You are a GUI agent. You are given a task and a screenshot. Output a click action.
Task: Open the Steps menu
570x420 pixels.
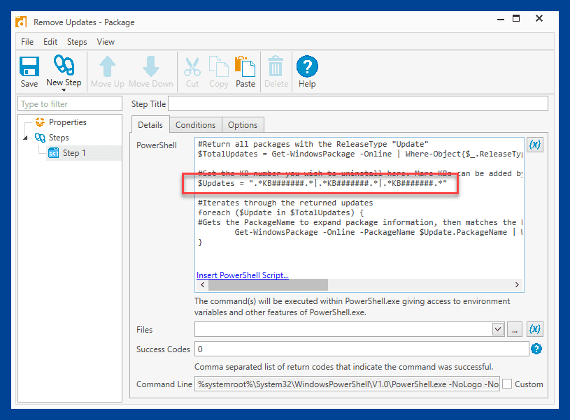pyautogui.click(x=77, y=42)
